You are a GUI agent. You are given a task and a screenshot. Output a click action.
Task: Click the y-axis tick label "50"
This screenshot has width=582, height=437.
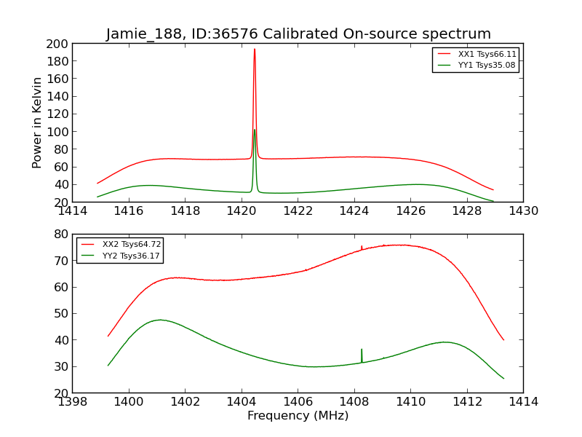point(61,314)
